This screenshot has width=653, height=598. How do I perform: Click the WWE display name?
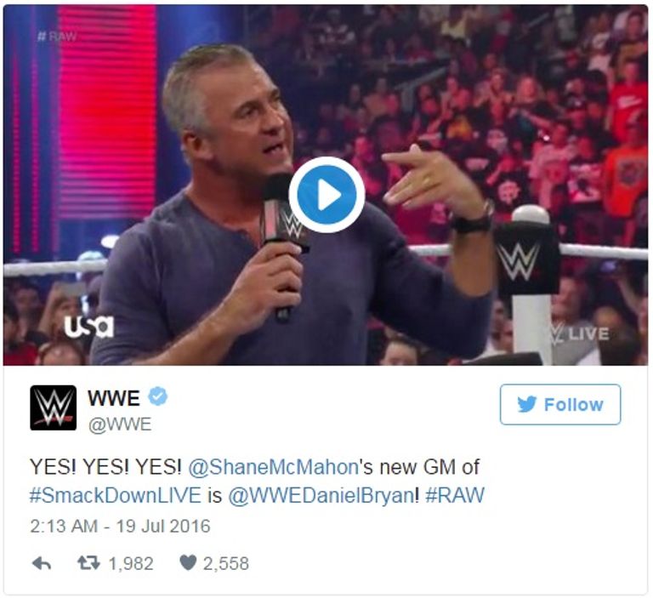pos(114,398)
